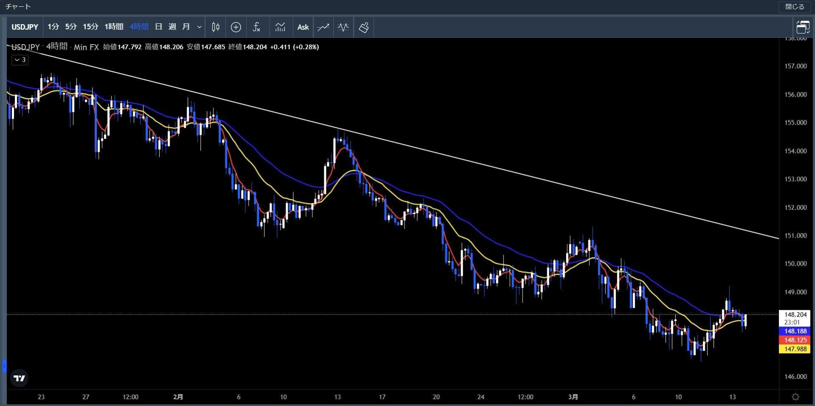Open chart settings gear icon

(x=796, y=397)
